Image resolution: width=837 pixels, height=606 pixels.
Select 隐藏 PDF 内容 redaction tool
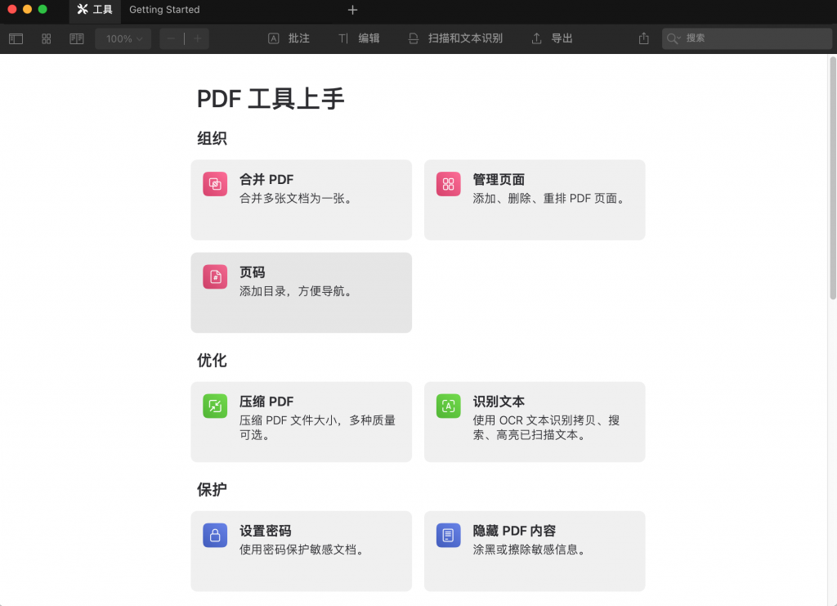coord(448,535)
